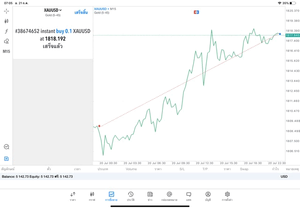Open chart type candlestick settings icon
This screenshot has height=209, width=300.
(7, 21)
